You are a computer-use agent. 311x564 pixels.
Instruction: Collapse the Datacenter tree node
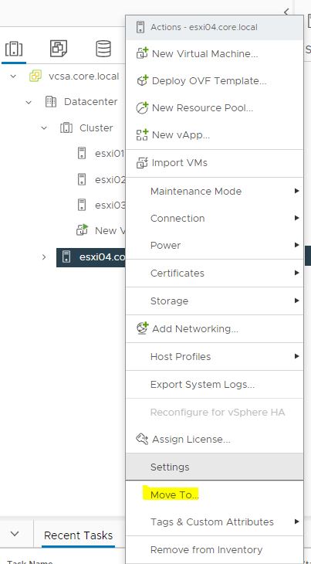29,102
